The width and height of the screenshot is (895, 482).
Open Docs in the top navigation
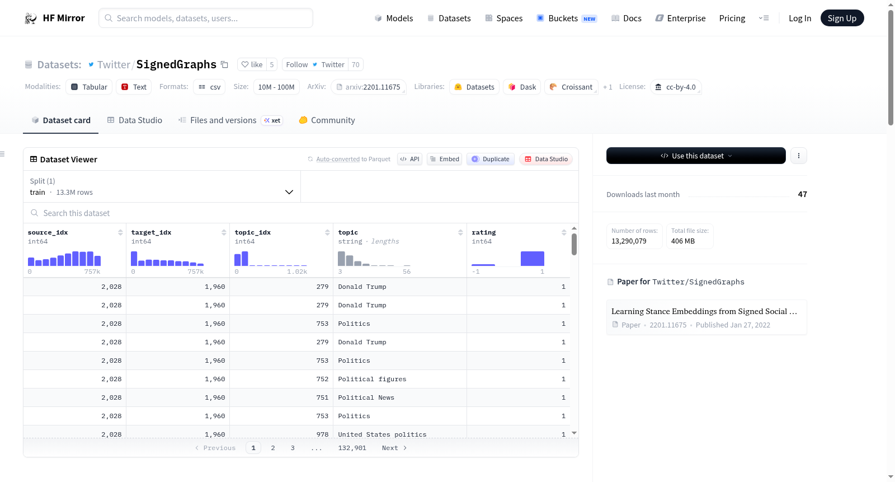[626, 18]
